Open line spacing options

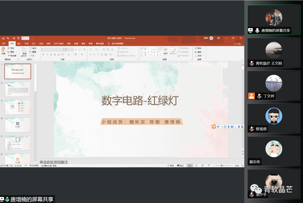tap(113, 50)
